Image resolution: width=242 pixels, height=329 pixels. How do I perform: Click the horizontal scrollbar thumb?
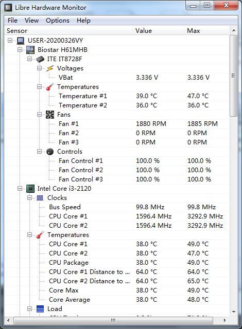pos(113,320)
